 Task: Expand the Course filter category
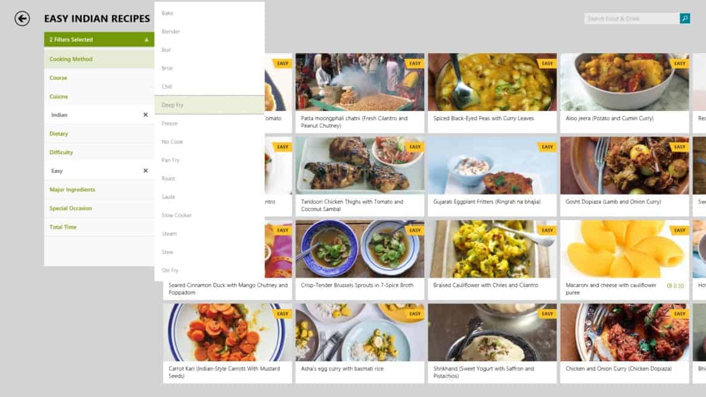99,78
